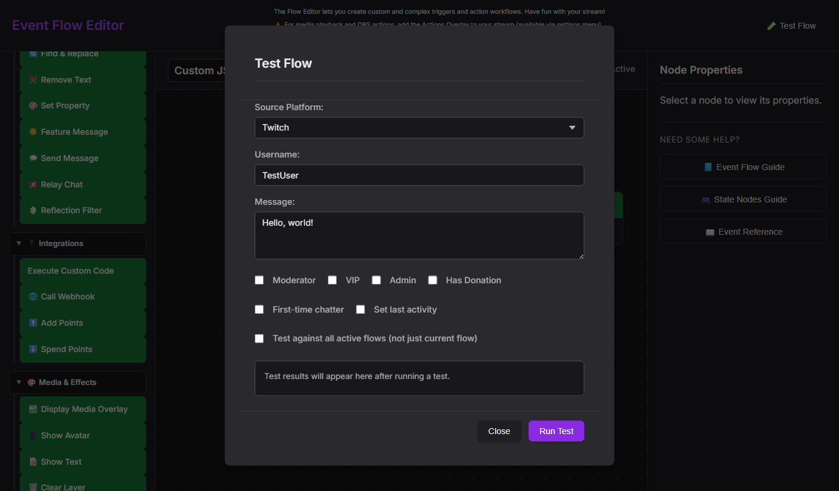Enable the Moderator checkbox

pos(259,280)
